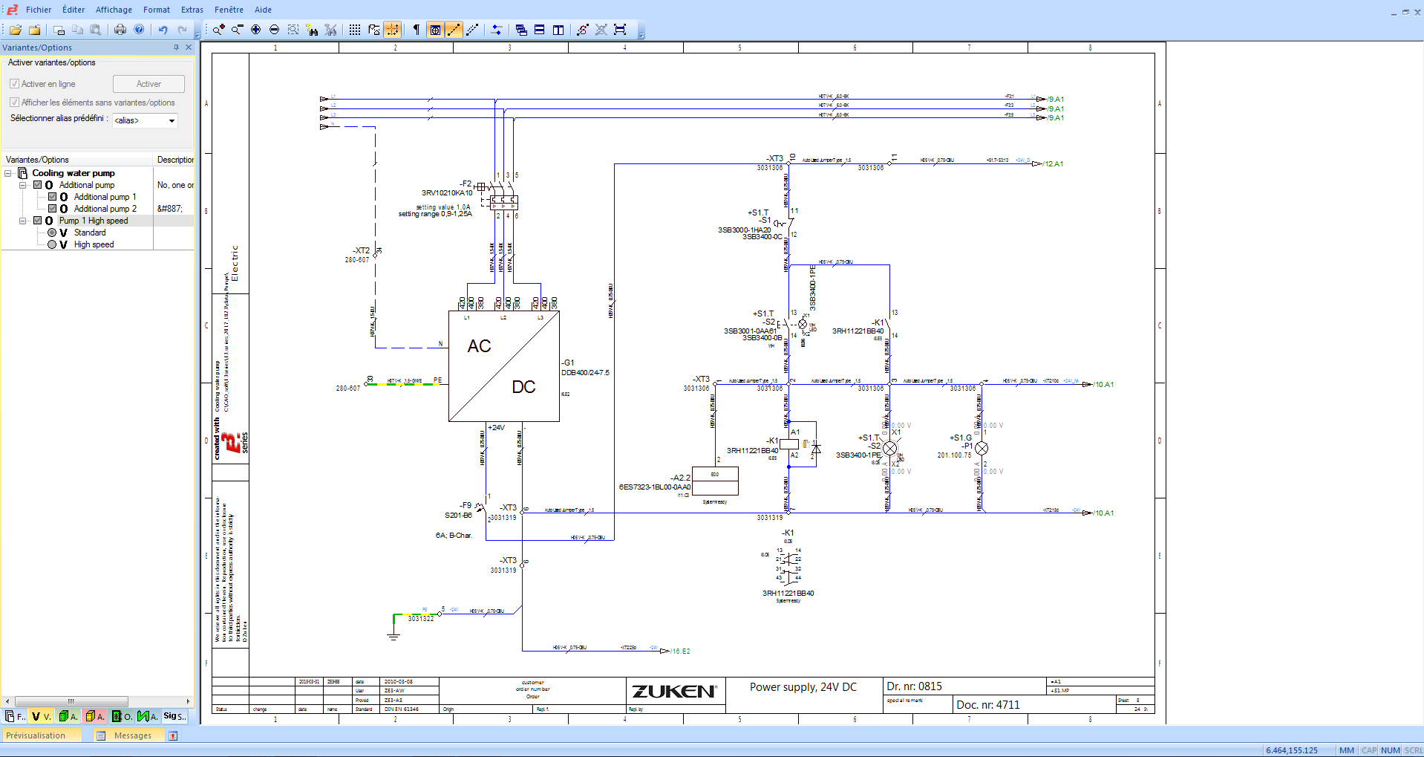
Task: Toggle checkbox for Pump 1 High speed
Action: pos(38,221)
